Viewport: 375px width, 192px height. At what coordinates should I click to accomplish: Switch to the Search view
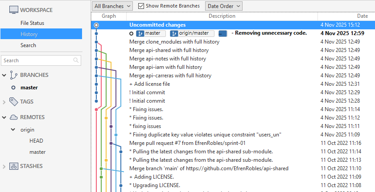(x=28, y=45)
